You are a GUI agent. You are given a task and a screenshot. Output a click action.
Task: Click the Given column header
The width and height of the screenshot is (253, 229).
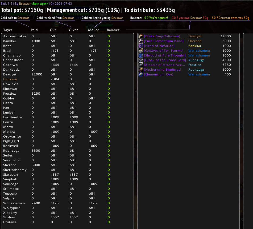tap(73, 30)
